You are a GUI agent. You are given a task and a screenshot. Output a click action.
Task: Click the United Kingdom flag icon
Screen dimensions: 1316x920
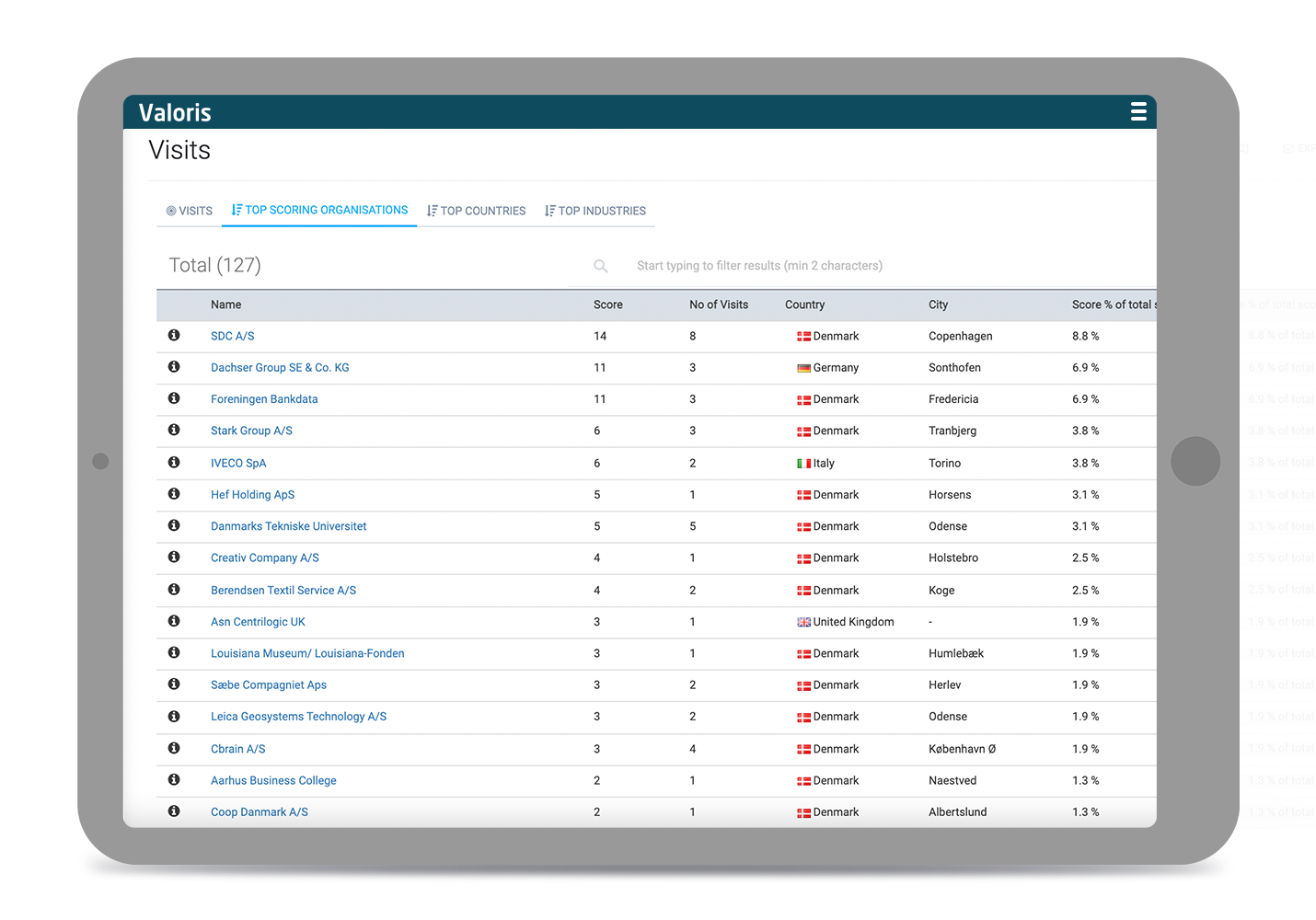pyautogui.click(x=803, y=622)
